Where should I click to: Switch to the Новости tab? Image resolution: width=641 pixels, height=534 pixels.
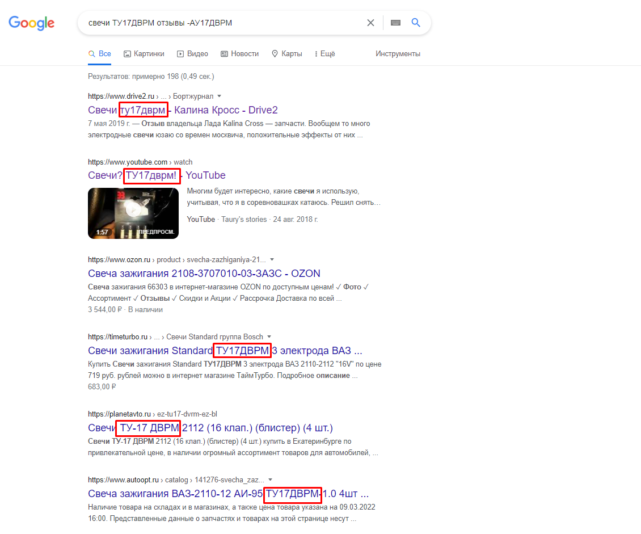click(x=239, y=54)
